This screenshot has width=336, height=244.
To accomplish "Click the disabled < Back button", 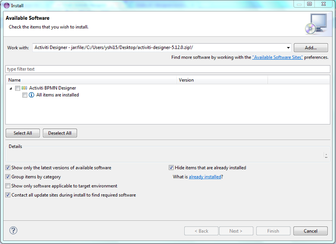I will pos(201,231).
